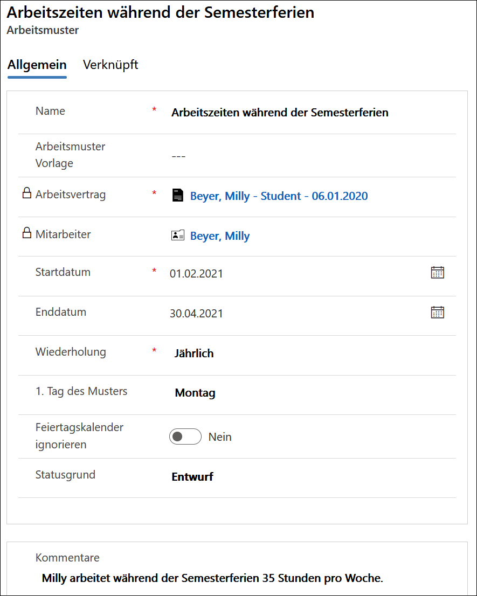Click the empty Arbeitsmuster Vorlage field
Viewport: 477px width, 596px height.
click(312, 156)
